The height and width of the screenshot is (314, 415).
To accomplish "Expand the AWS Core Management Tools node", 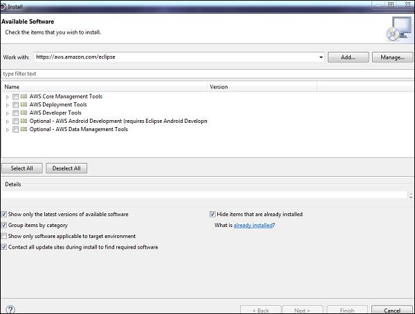I will click(8, 97).
